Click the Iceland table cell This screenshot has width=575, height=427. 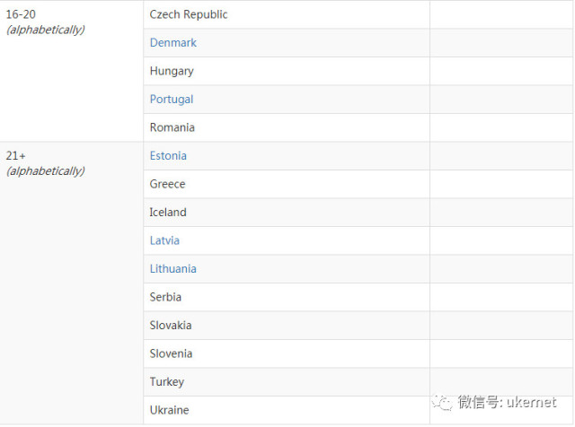[x=168, y=213]
